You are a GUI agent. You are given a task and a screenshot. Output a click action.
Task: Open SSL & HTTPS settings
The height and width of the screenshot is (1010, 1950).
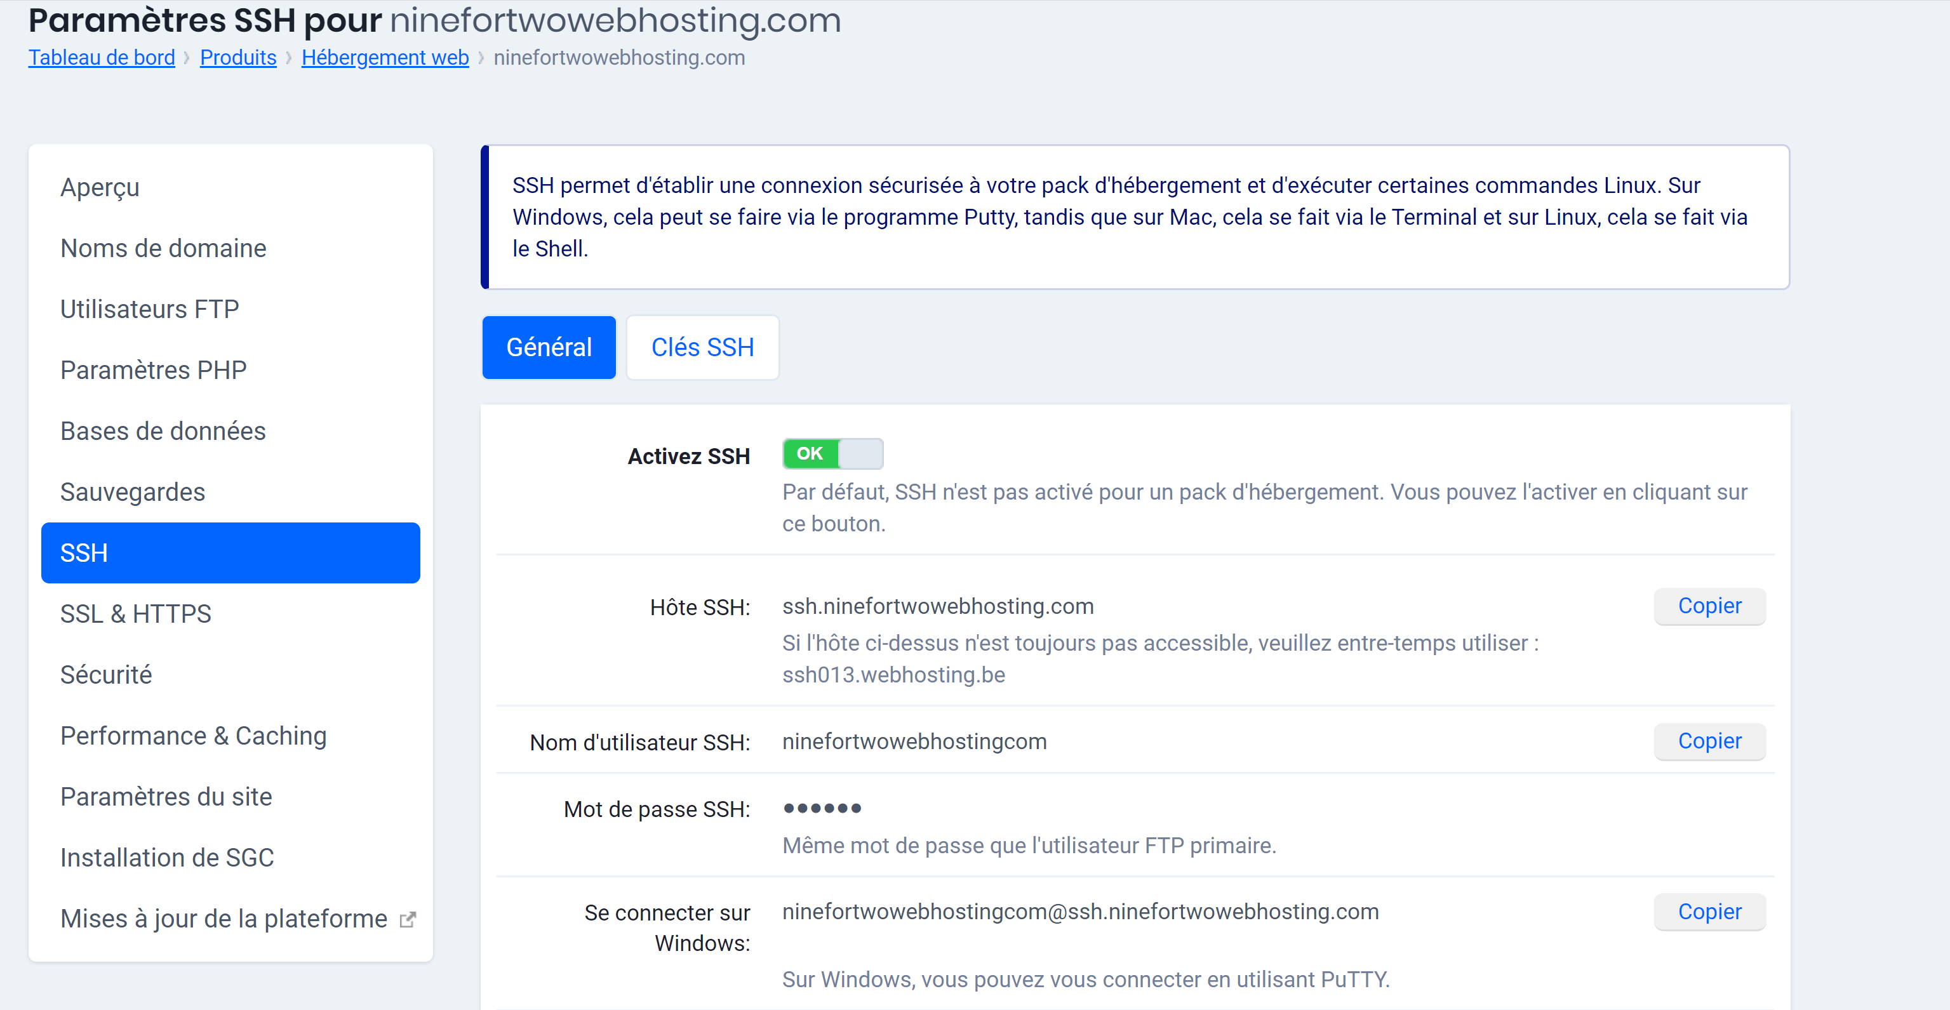tap(135, 614)
